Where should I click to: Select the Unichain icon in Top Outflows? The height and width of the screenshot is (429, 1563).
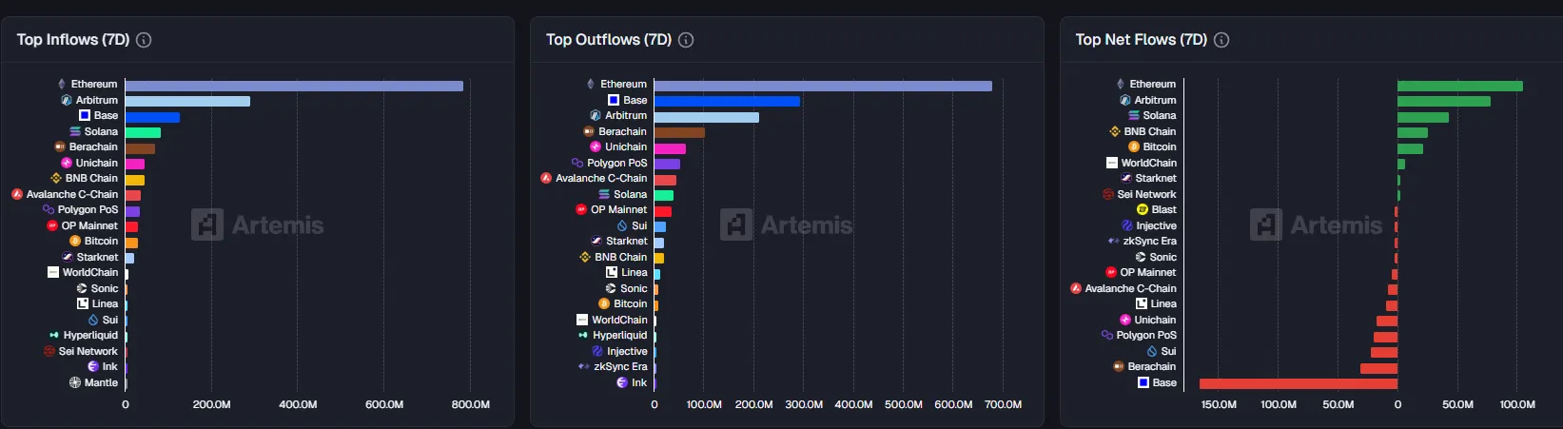point(596,147)
